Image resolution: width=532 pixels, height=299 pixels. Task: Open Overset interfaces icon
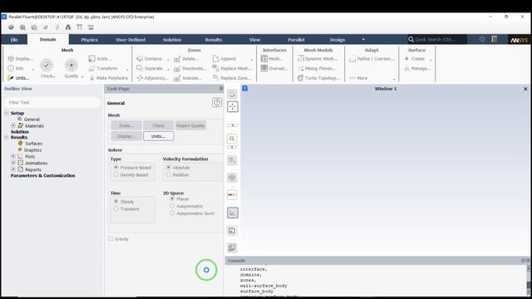264,68
